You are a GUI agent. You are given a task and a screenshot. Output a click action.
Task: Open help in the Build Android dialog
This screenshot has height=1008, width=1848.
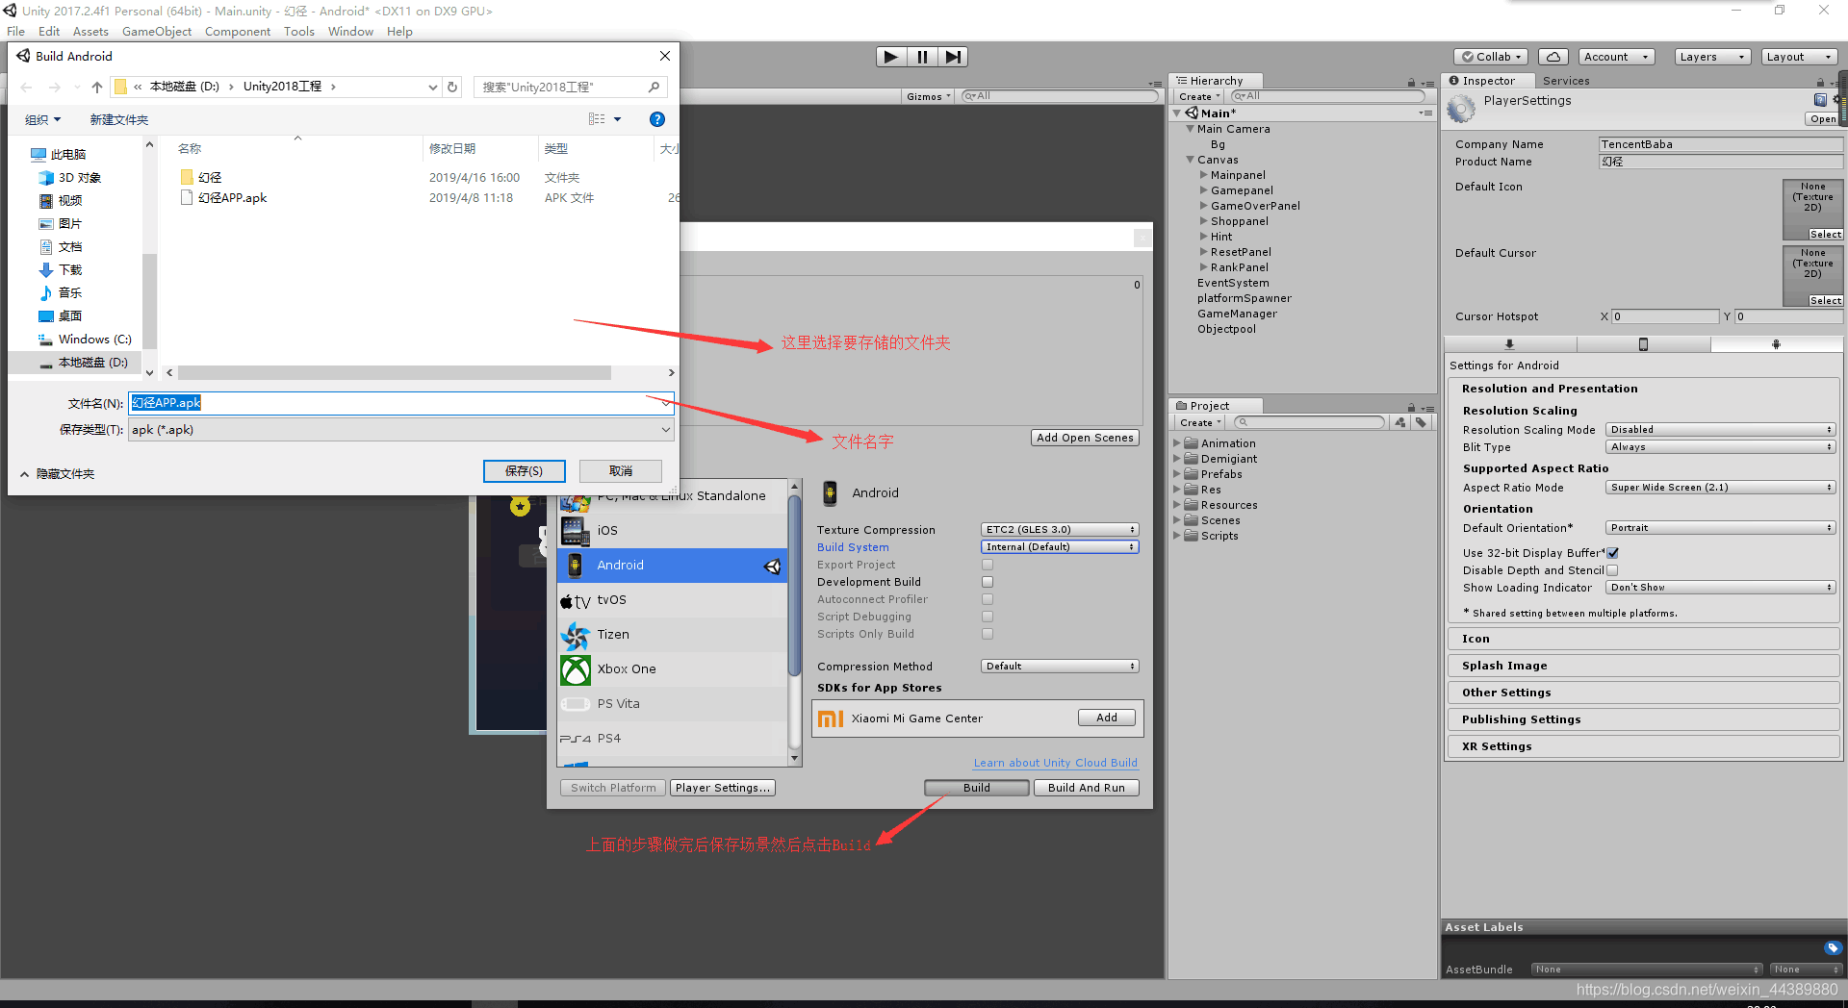[657, 119]
